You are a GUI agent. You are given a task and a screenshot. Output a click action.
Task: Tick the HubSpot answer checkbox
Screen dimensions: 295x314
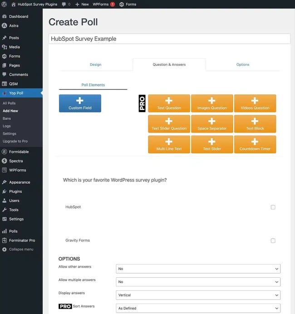[x=273, y=207]
